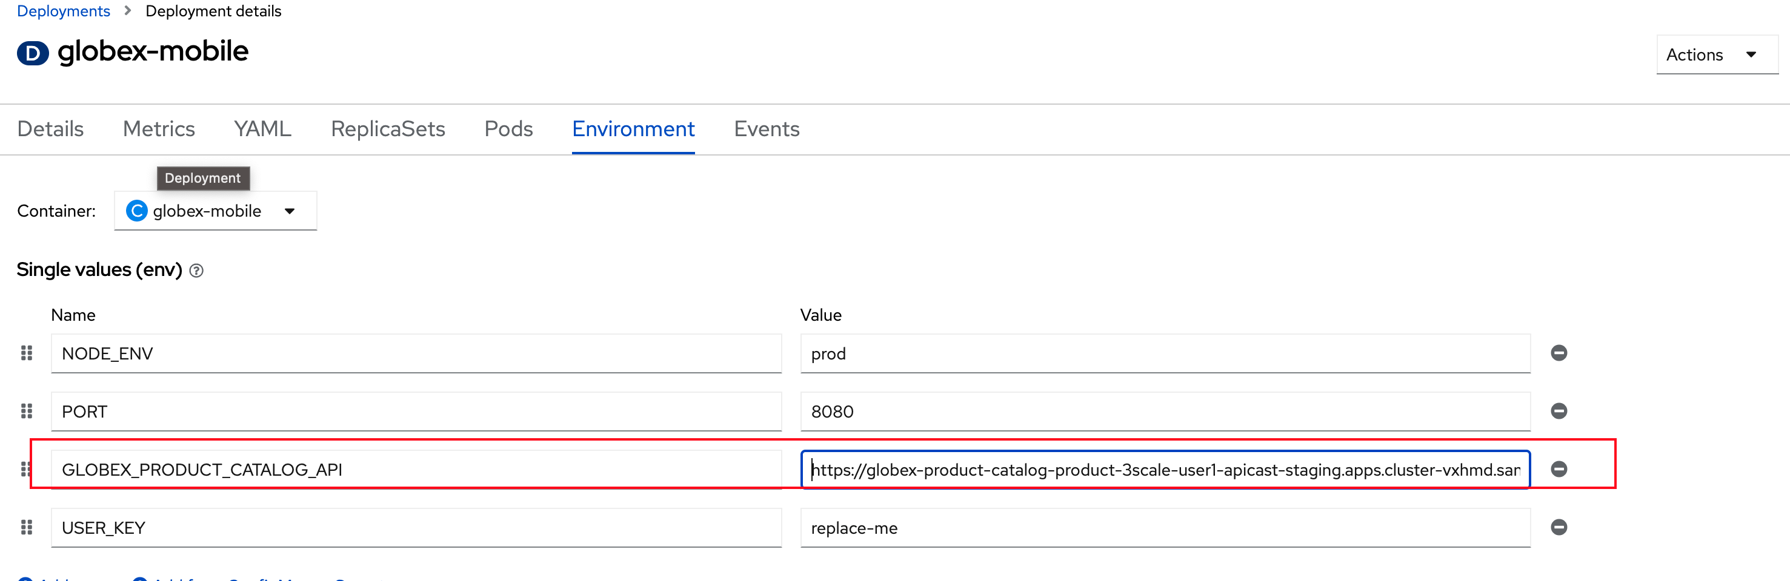Screen dimensions: 1790x581
Task: Click the Deployment details breadcrumb text
Action: pos(213,11)
